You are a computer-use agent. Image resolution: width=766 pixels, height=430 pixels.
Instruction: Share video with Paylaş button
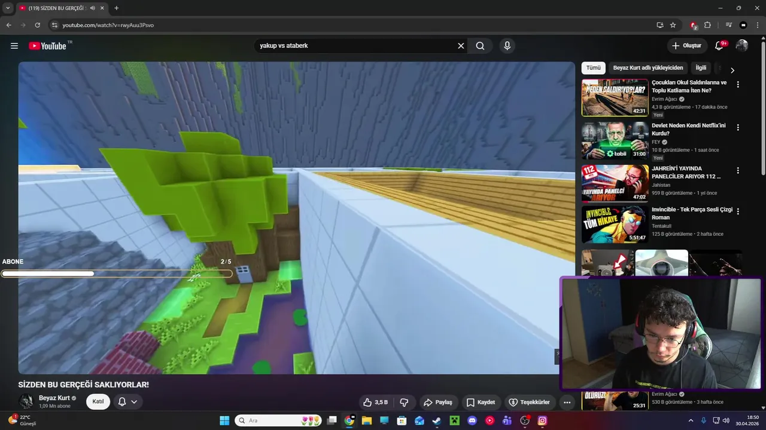click(x=438, y=402)
